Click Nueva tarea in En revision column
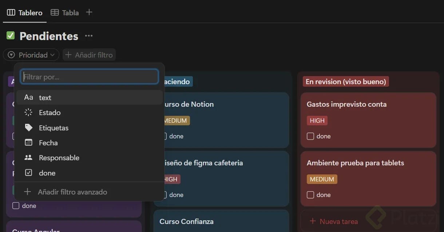The height and width of the screenshot is (232, 444). (334, 221)
